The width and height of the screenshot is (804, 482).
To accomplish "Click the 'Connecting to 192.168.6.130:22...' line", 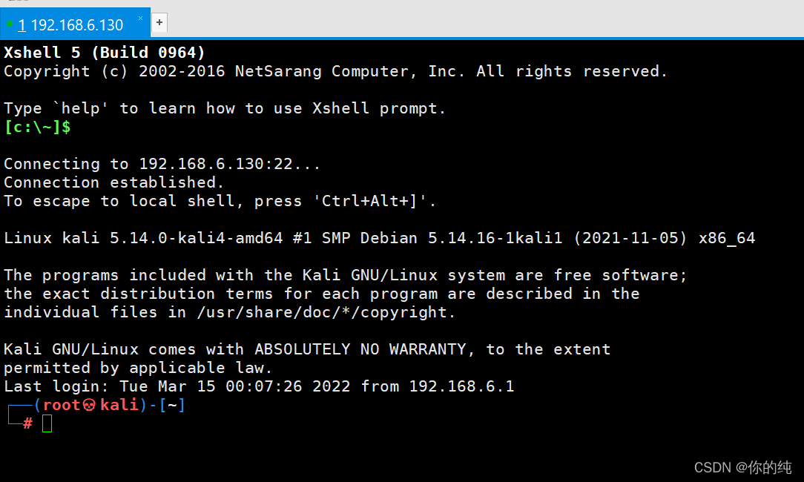I will [162, 164].
